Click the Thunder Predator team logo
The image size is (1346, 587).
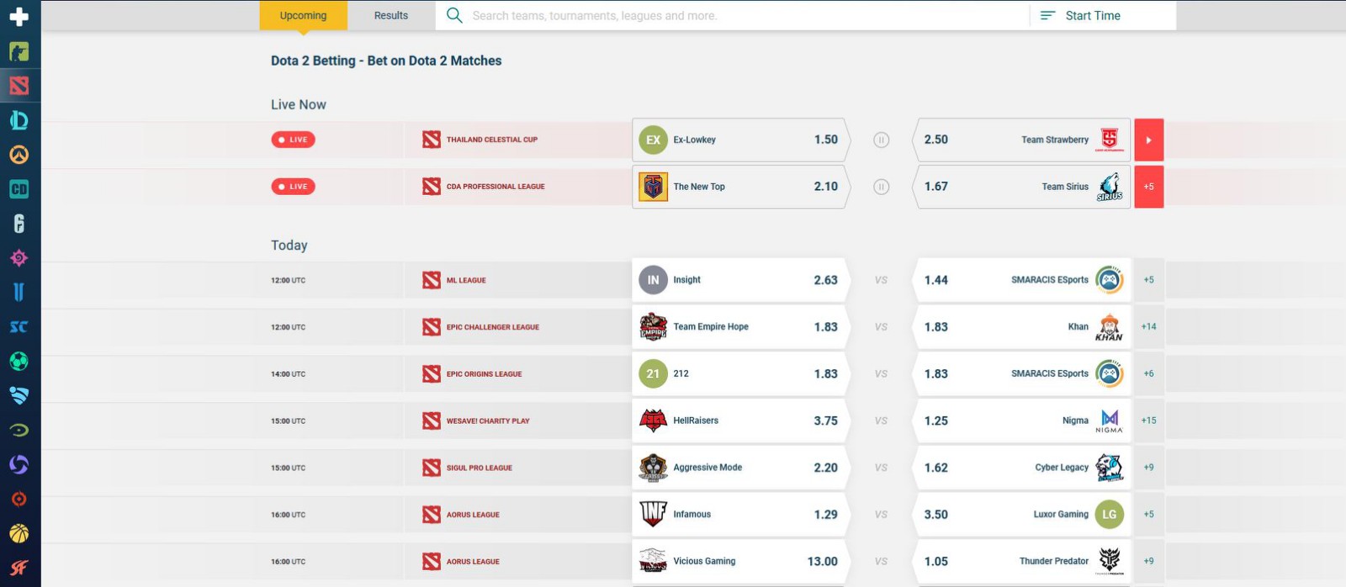pos(1110,561)
